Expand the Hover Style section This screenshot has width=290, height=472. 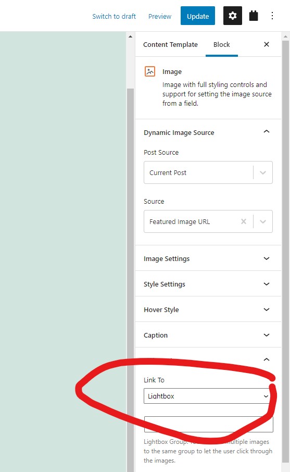[x=208, y=309]
